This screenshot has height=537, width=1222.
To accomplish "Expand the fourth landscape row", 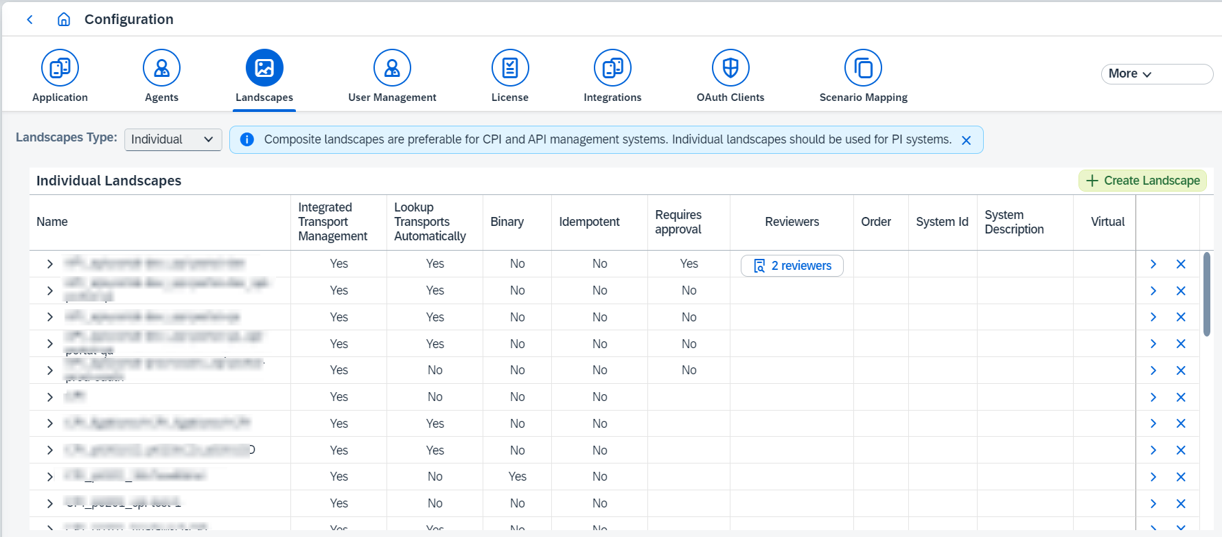I will 50,343.
